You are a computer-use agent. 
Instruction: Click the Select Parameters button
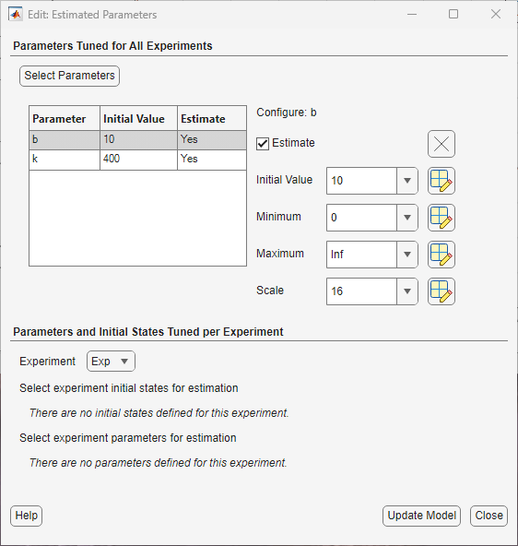click(69, 76)
